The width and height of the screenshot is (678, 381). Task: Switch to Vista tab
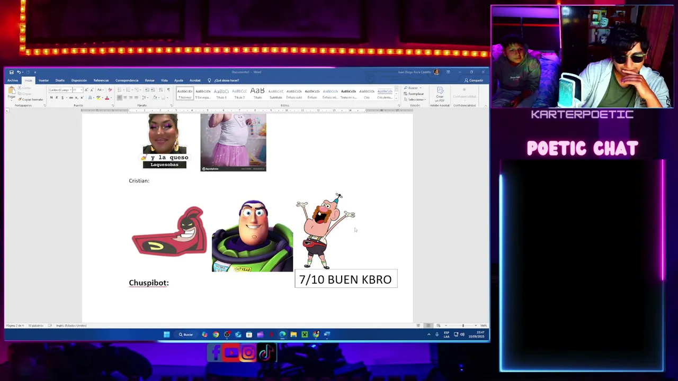click(164, 80)
